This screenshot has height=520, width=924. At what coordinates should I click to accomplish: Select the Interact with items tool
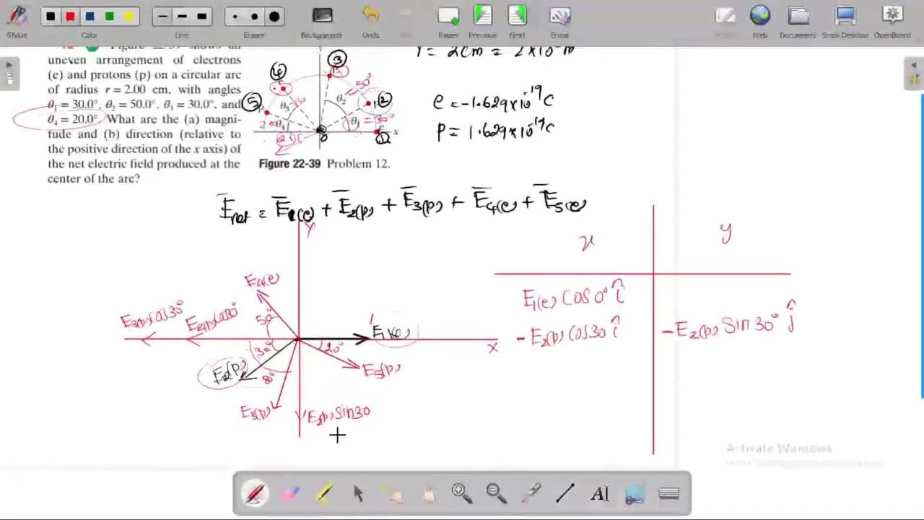393,493
